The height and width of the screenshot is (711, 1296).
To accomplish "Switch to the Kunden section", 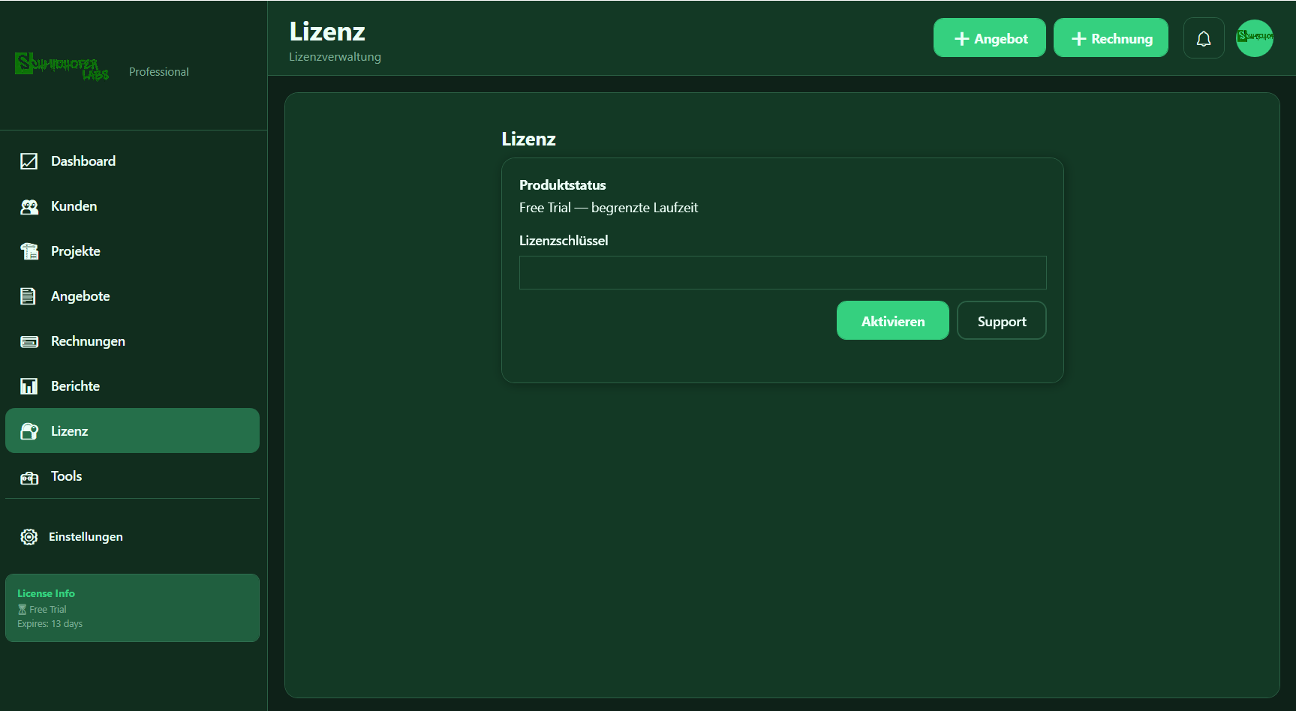I will pyautogui.click(x=74, y=205).
